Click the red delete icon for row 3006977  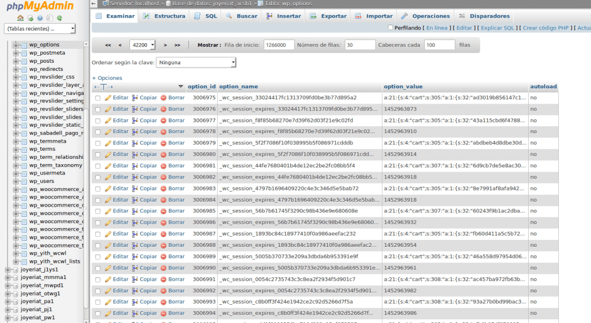tap(163, 121)
